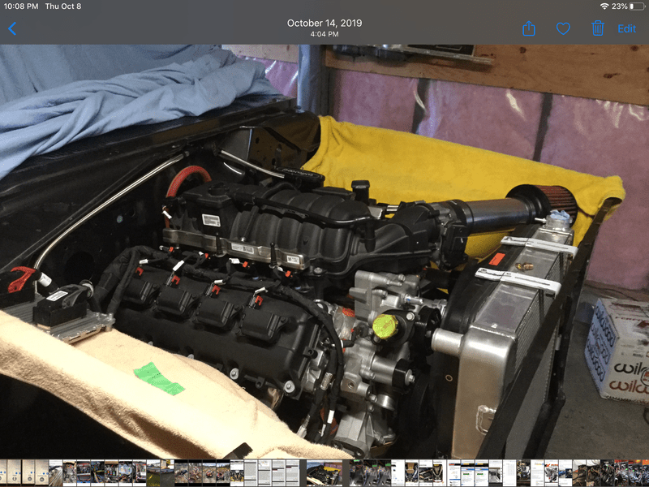Viewport: 649px width, 487px height.
Task: Delete the photo using the trash icon
Action: [x=598, y=28]
